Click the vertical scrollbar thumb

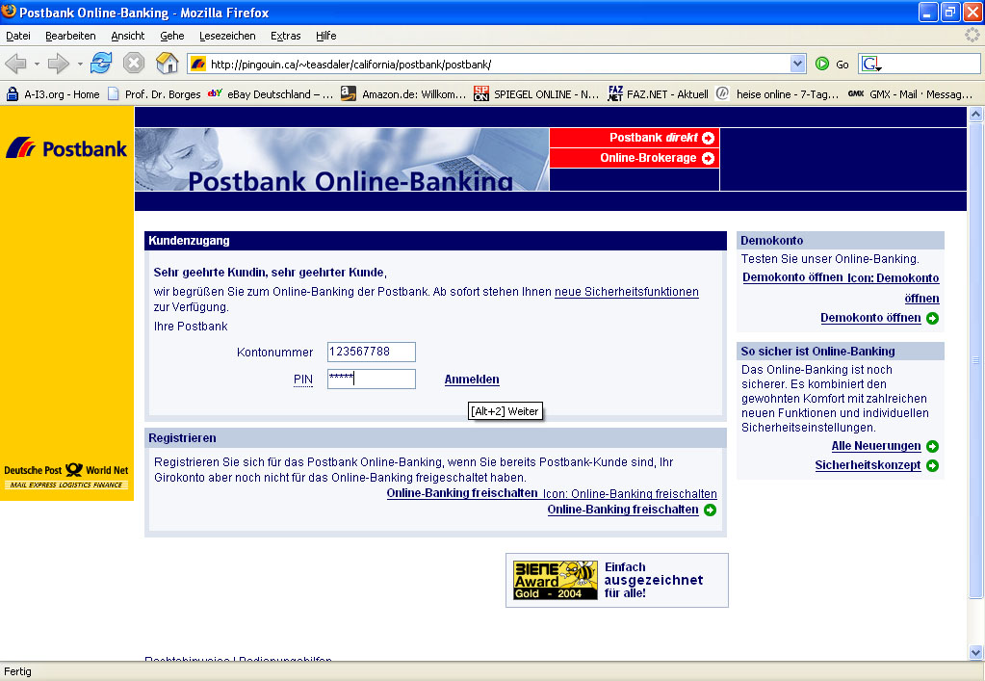(x=975, y=360)
